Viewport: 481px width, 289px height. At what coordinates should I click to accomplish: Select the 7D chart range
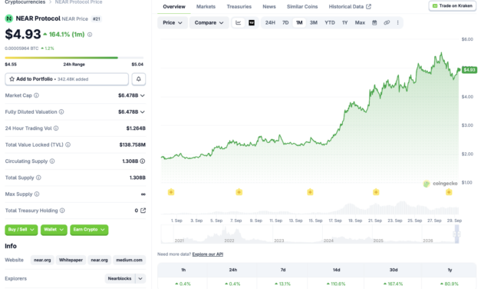(285, 23)
